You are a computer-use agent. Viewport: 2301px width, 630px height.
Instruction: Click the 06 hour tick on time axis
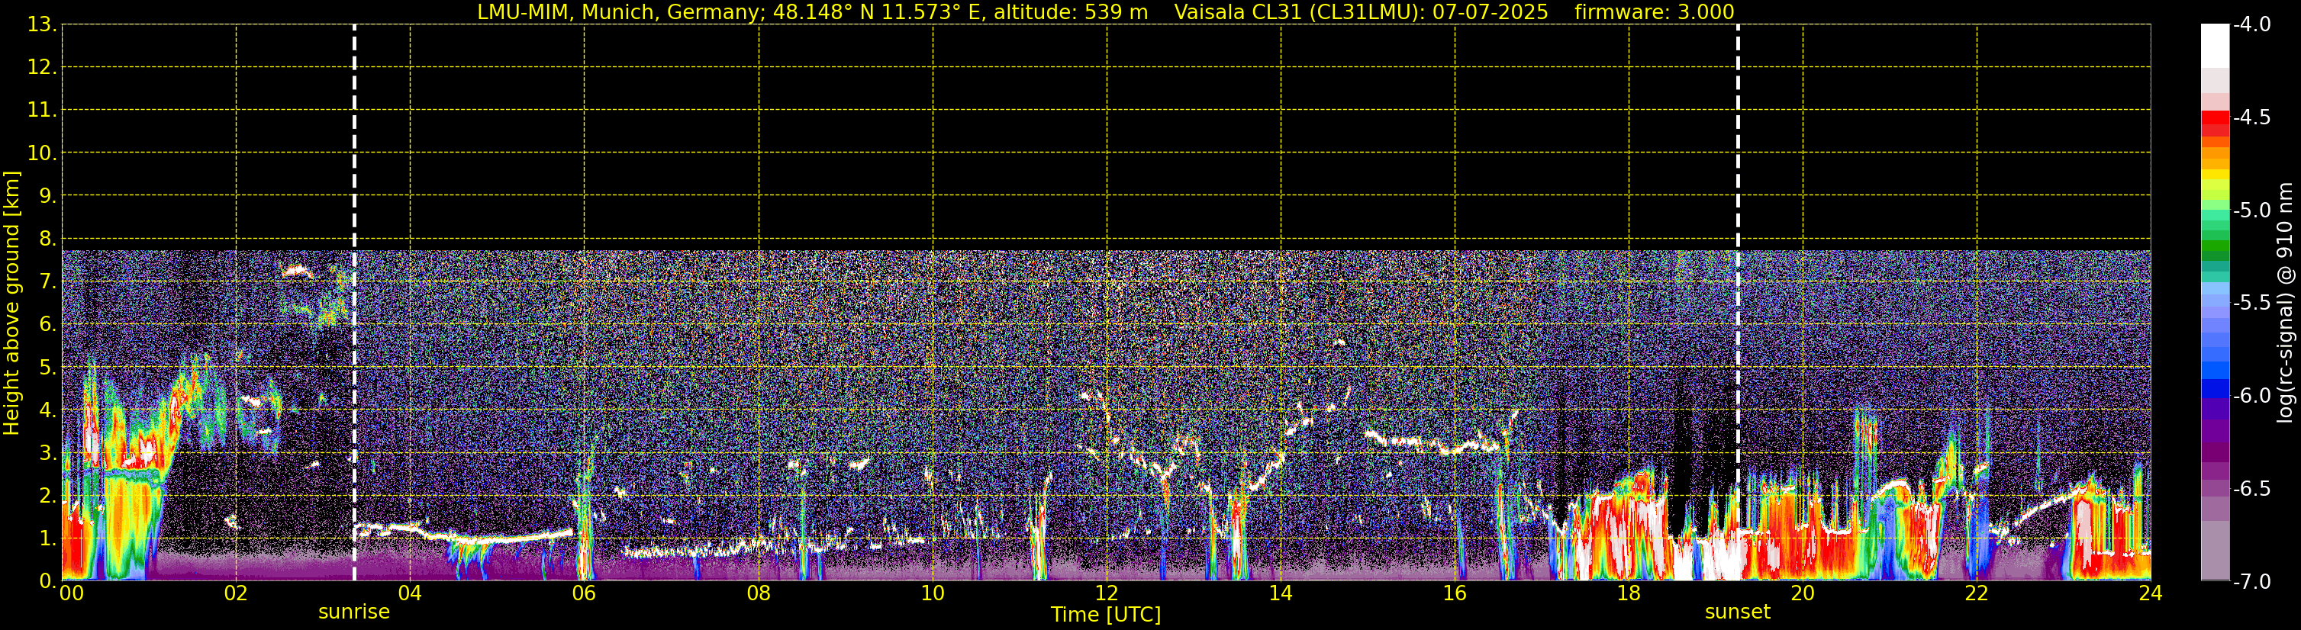583,593
